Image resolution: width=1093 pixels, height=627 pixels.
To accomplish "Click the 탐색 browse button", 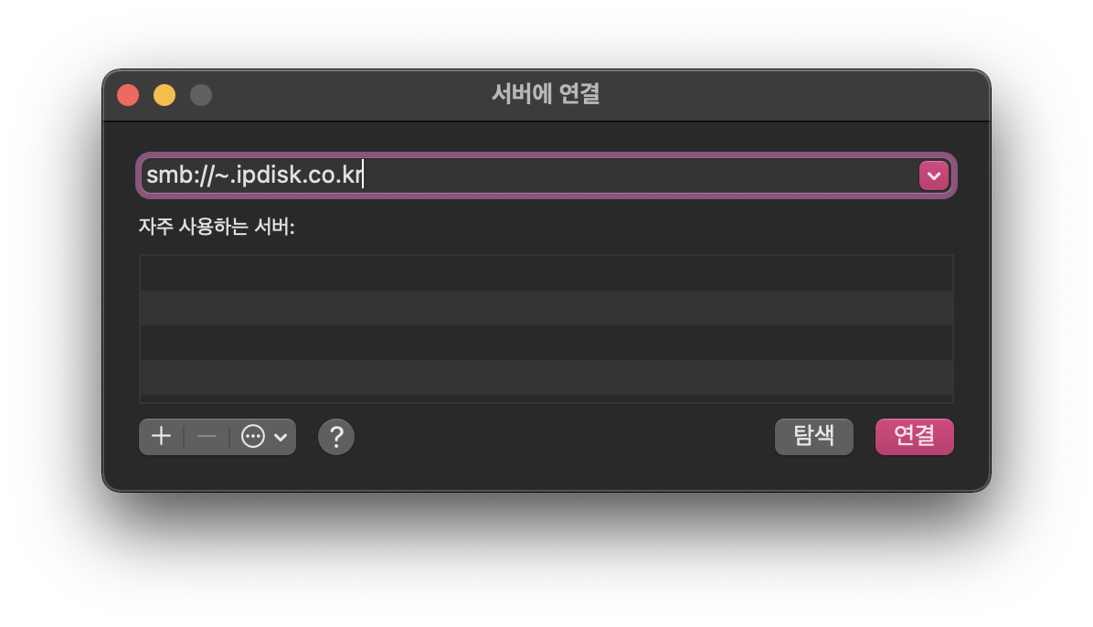I will (x=813, y=437).
